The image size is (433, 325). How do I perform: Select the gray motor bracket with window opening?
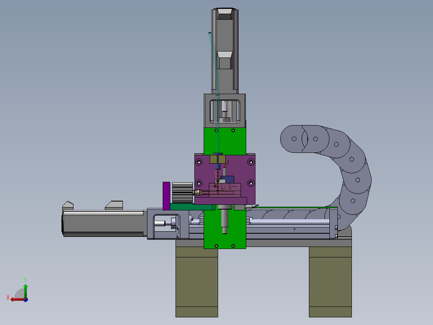tap(225, 111)
